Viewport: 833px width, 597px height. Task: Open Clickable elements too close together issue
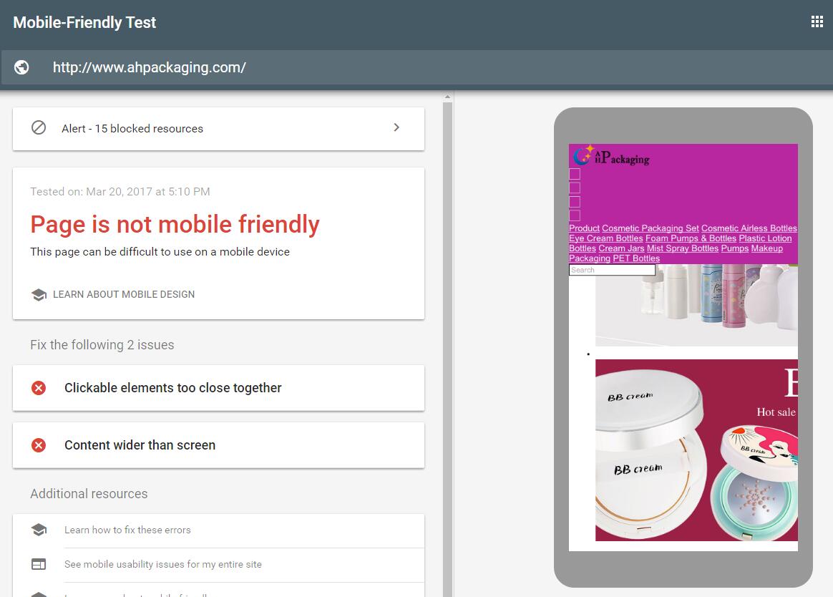[218, 388]
